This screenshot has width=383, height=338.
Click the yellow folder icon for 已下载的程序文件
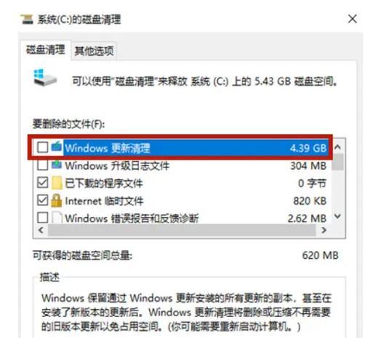pyautogui.click(x=57, y=183)
